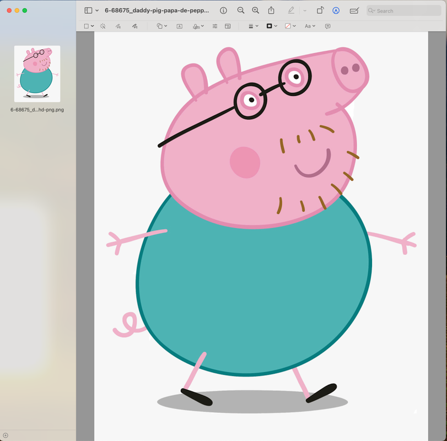Image resolution: width=447 pixels, height=441 pixels.
Task: Select the Highlight pen tool
Action: click(291, 10)
